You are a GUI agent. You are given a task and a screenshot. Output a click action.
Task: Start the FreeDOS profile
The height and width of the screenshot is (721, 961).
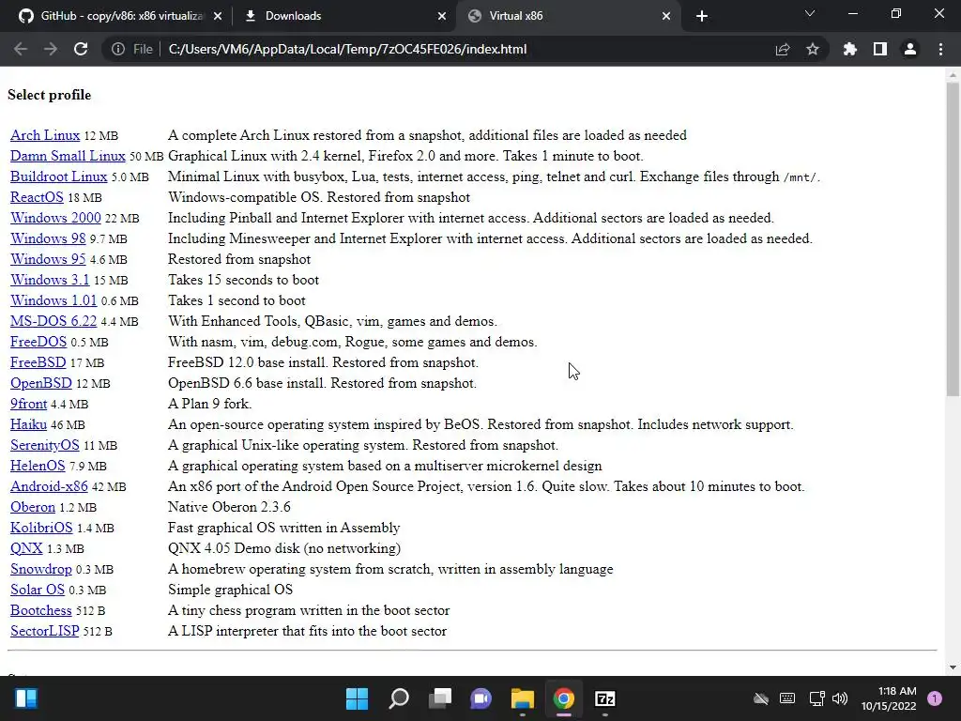click(38, 342)
